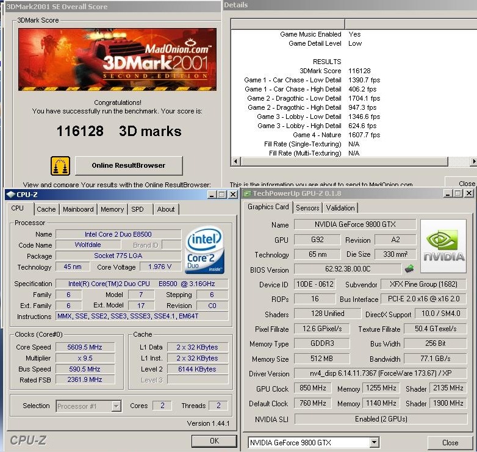Click the Specification field showing E8500 @ 3.16GHz
This screenshot has height=452, width=477.
(x=142, y=284)
